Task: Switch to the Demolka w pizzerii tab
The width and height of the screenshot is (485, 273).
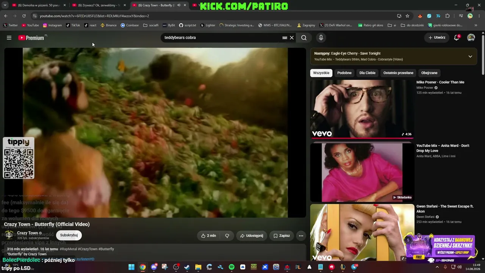Action: click(39, 5)
